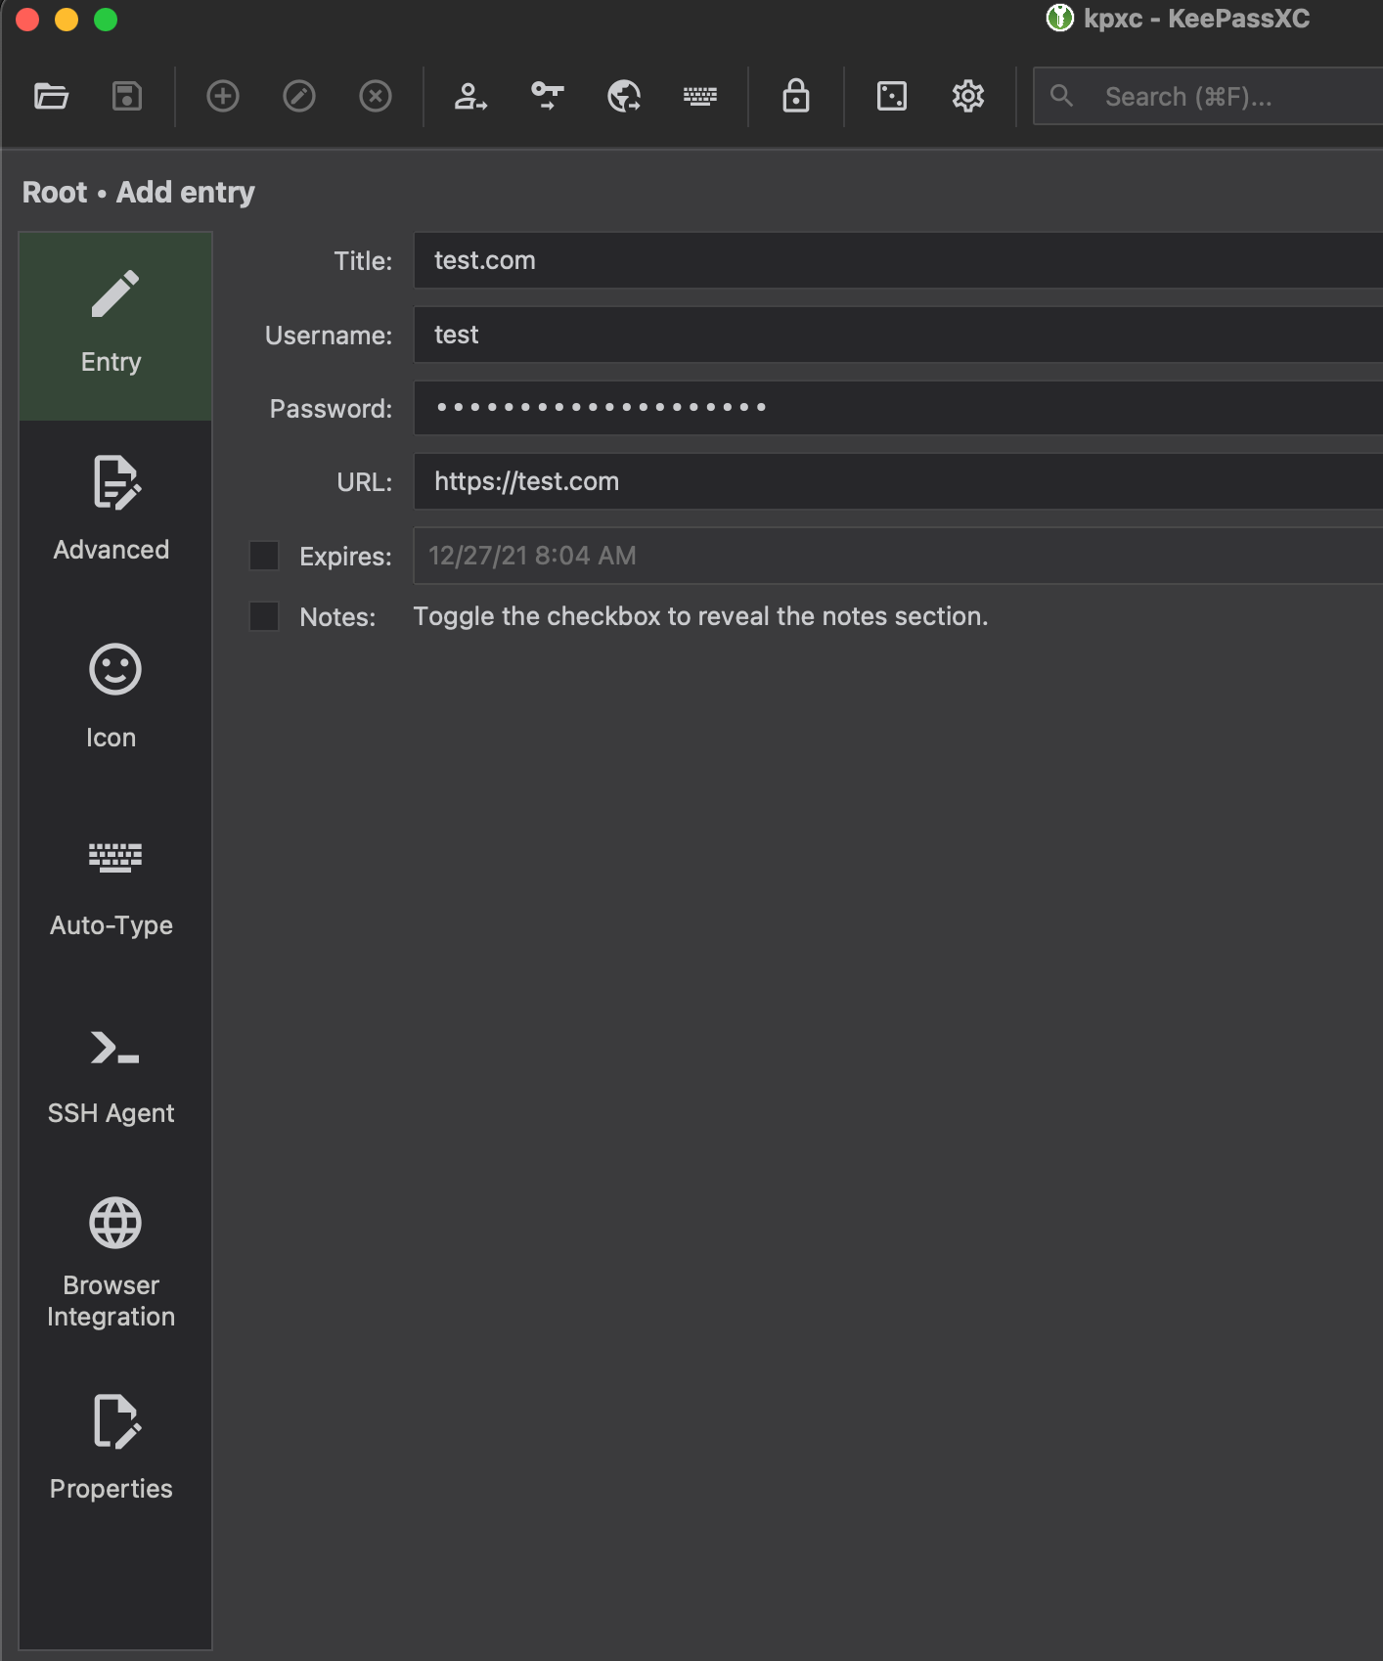Viewport: 1383px width, 1661px height.
Task: Open database folder icon in toolbar
Action: point(51,96)
